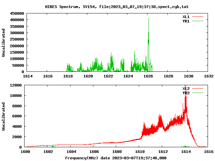Click the green YR2 legend line sample
This screenshot has height=161, width=215.
click(198, 93)
